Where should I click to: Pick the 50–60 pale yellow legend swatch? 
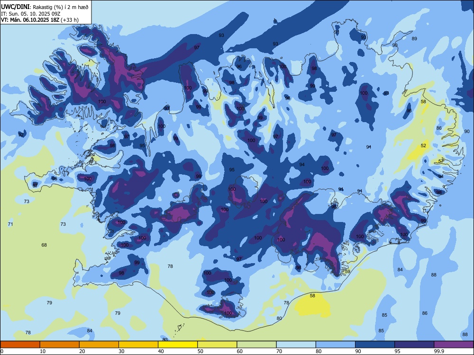[x=217, y=345]
